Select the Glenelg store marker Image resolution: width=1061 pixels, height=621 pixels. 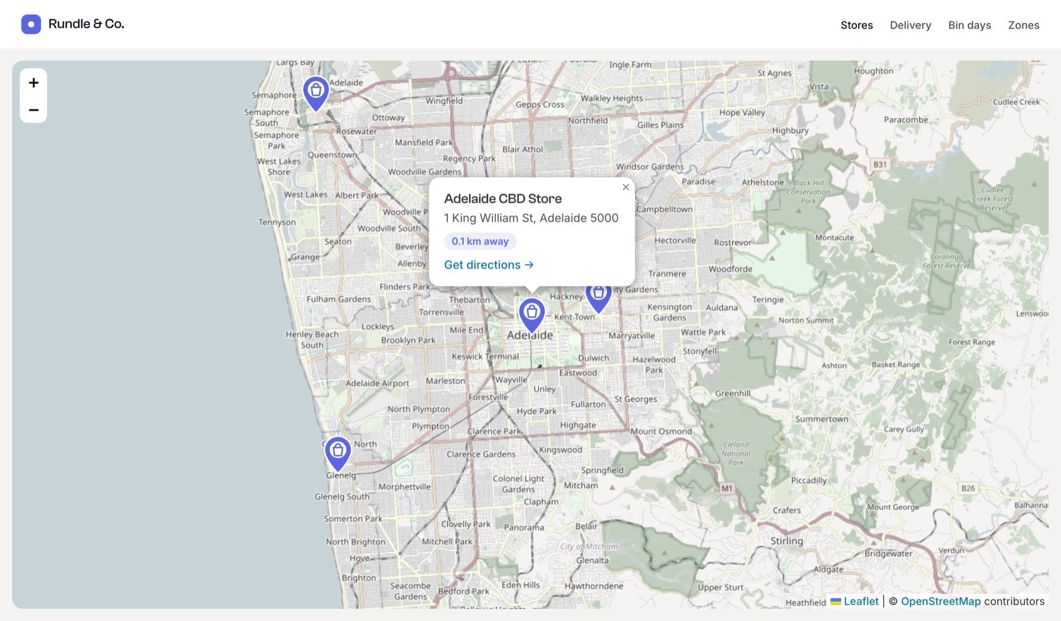coord(338,454)
